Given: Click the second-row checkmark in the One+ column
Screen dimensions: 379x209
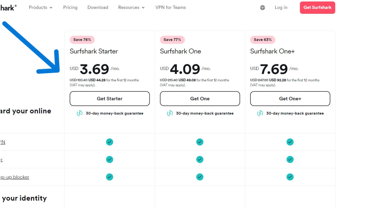Looking at the screenshot, I should point(290,160).
